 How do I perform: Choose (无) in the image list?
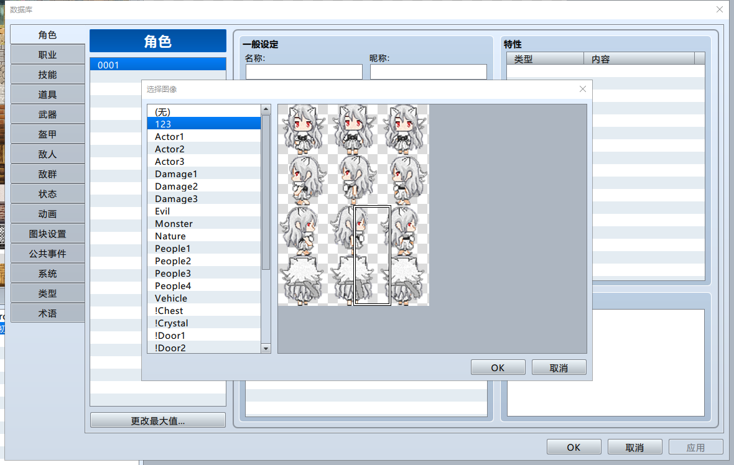point(204,111)
